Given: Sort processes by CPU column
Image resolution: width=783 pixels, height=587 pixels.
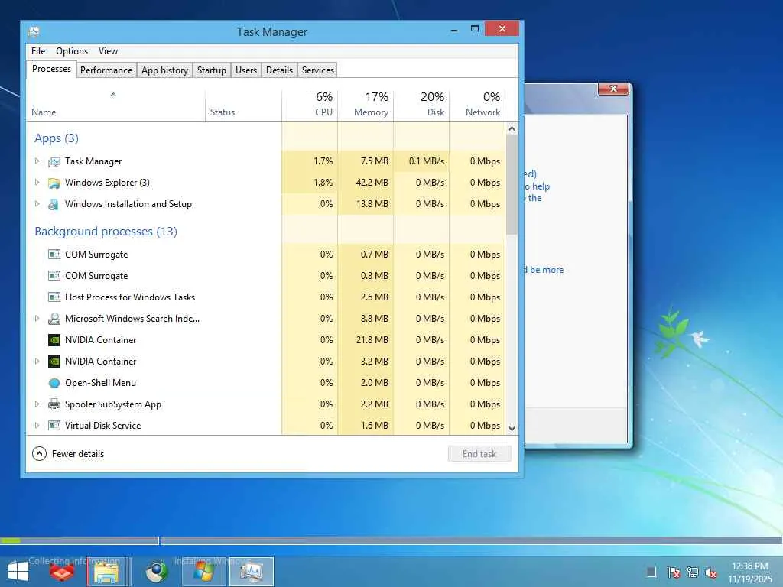Looking at the screenshot, I should [310, 105].
